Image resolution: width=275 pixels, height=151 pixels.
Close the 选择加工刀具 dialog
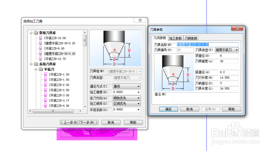click(x=140, y=20)
